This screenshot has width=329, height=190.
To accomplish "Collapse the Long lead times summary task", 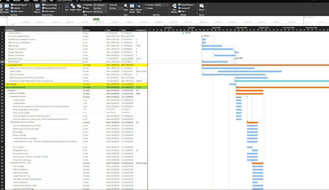I will coord(7,65).
